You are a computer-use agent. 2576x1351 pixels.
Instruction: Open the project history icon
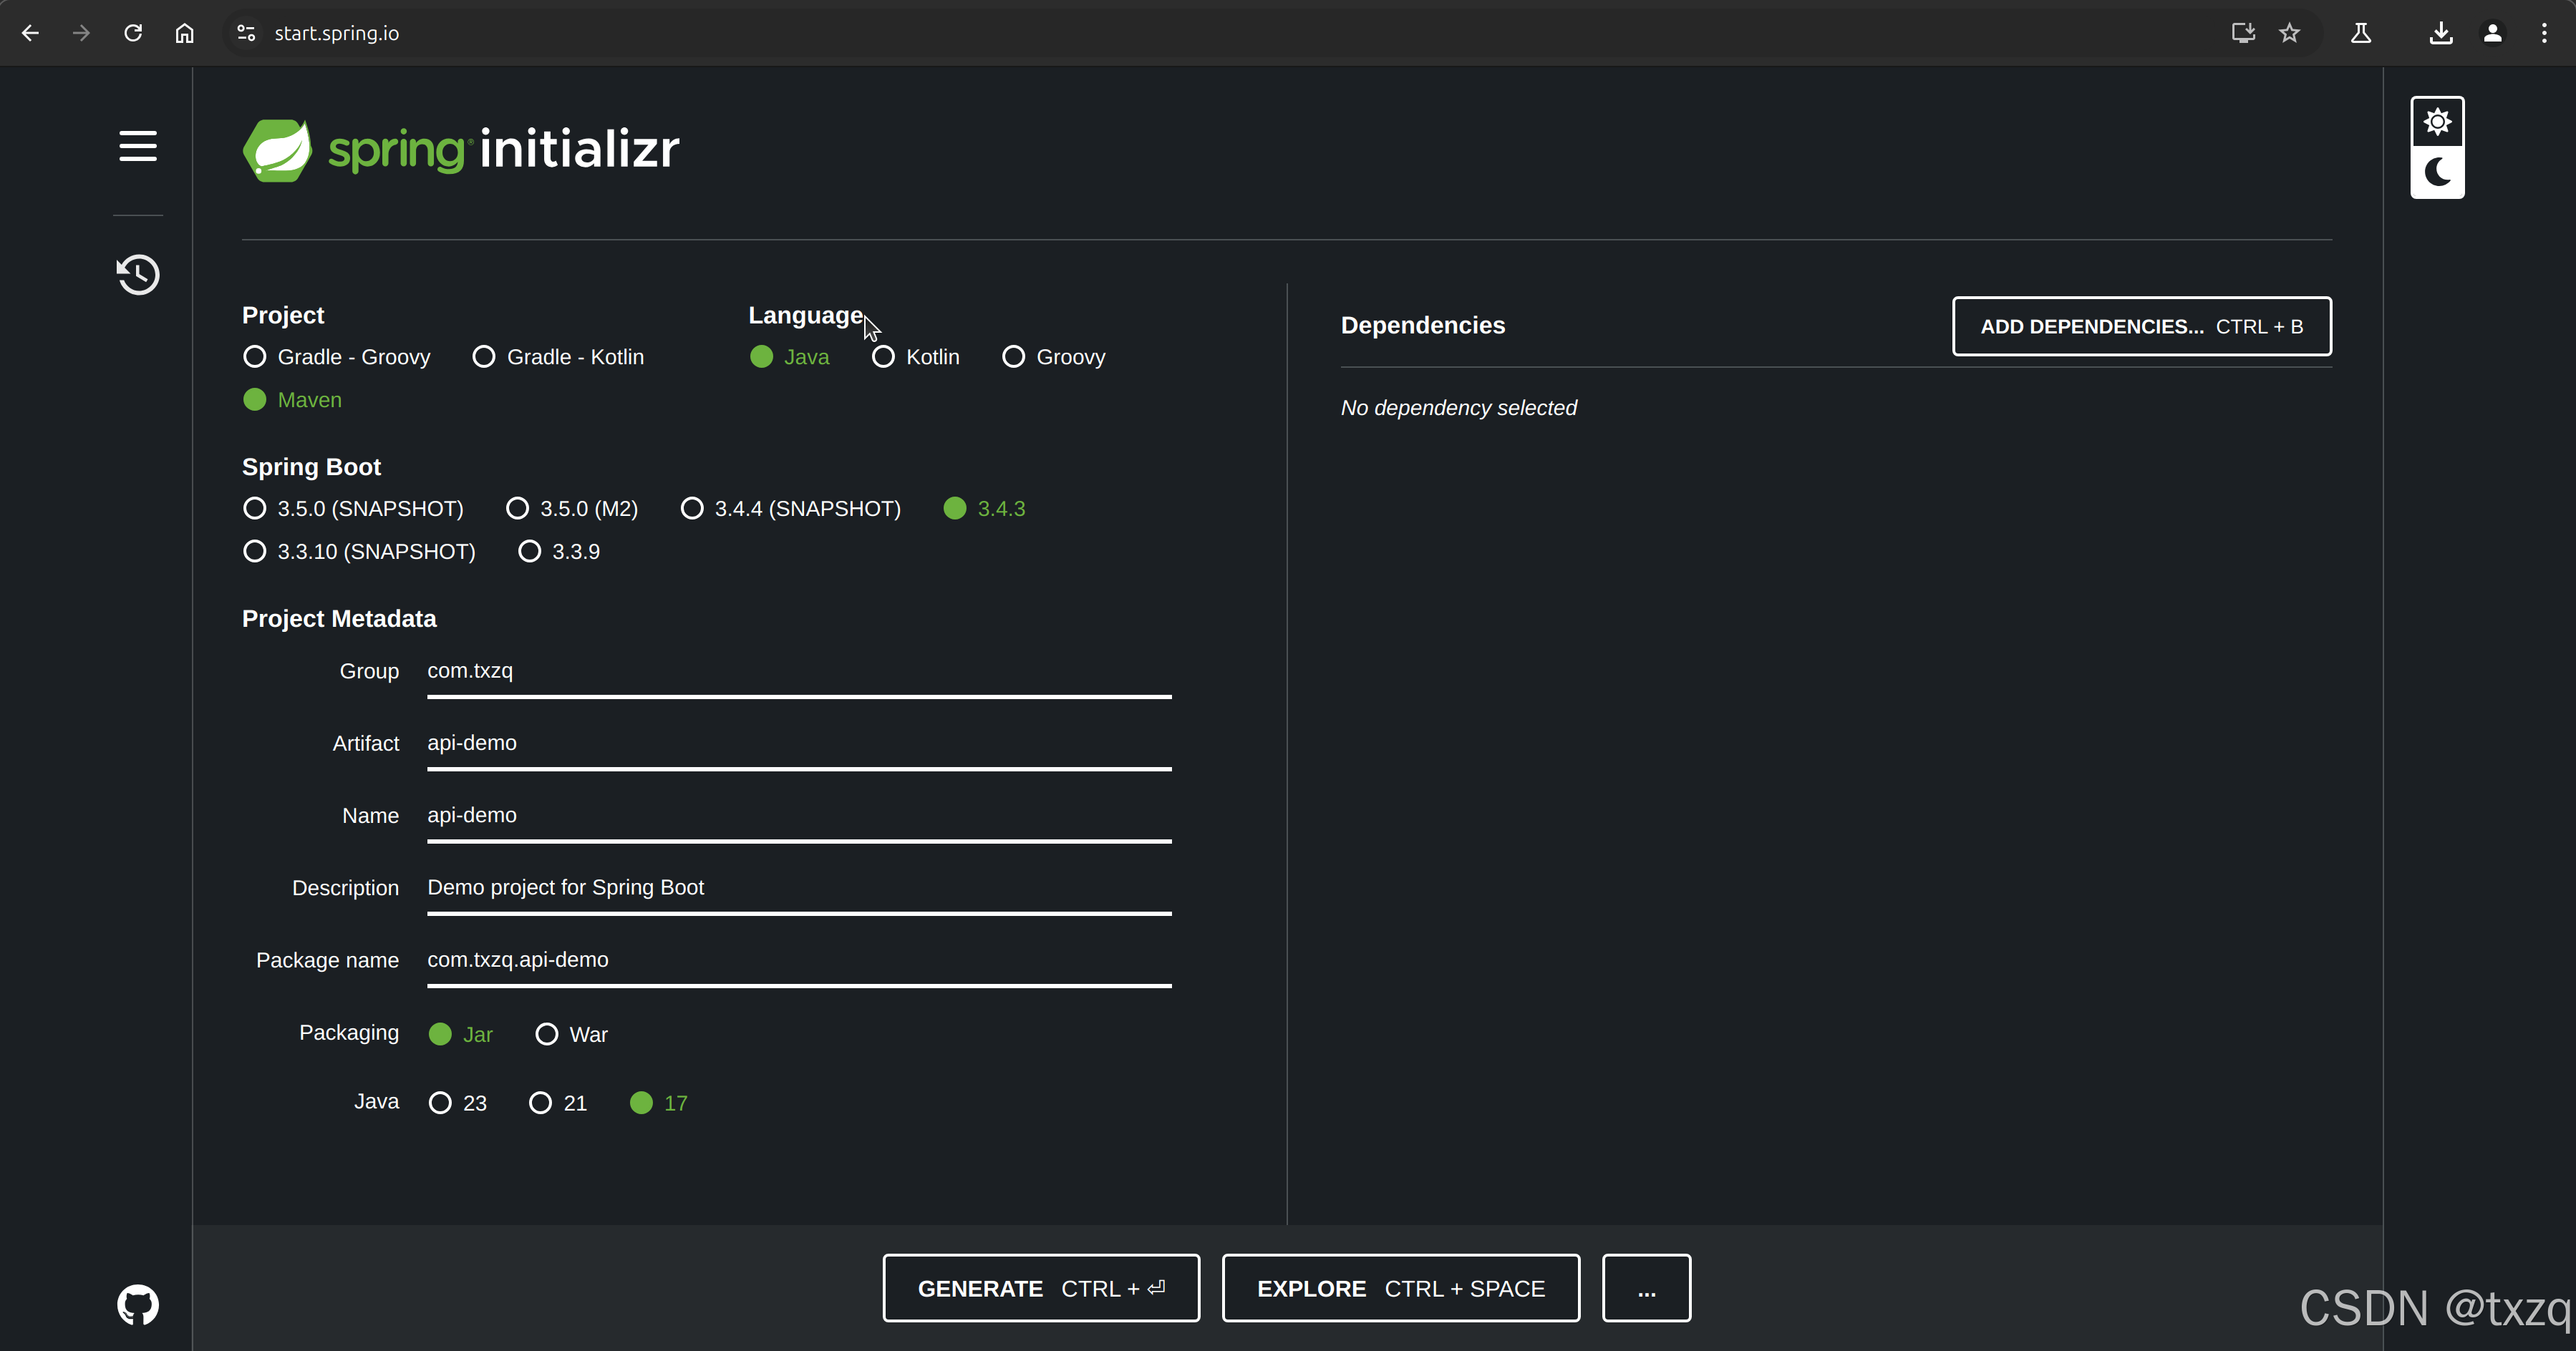(x=138, y=275)
